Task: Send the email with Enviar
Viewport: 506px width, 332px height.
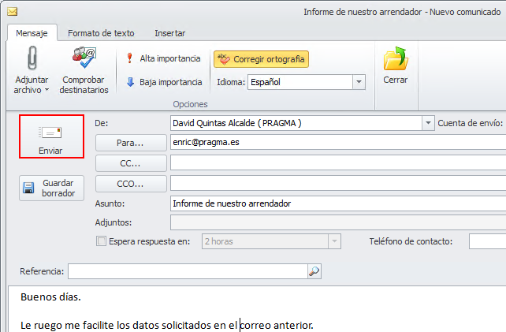Action: (x=50, y=135)
